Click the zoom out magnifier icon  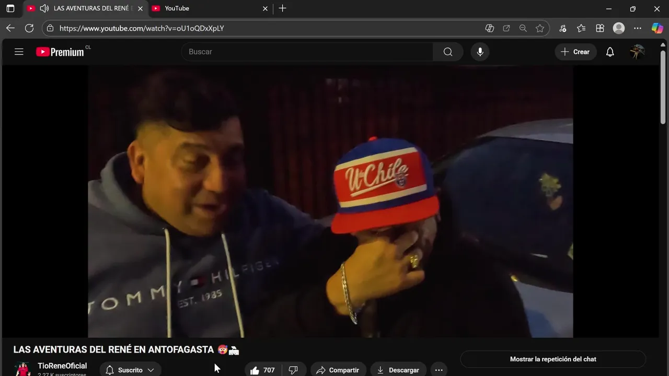point(523,28)
